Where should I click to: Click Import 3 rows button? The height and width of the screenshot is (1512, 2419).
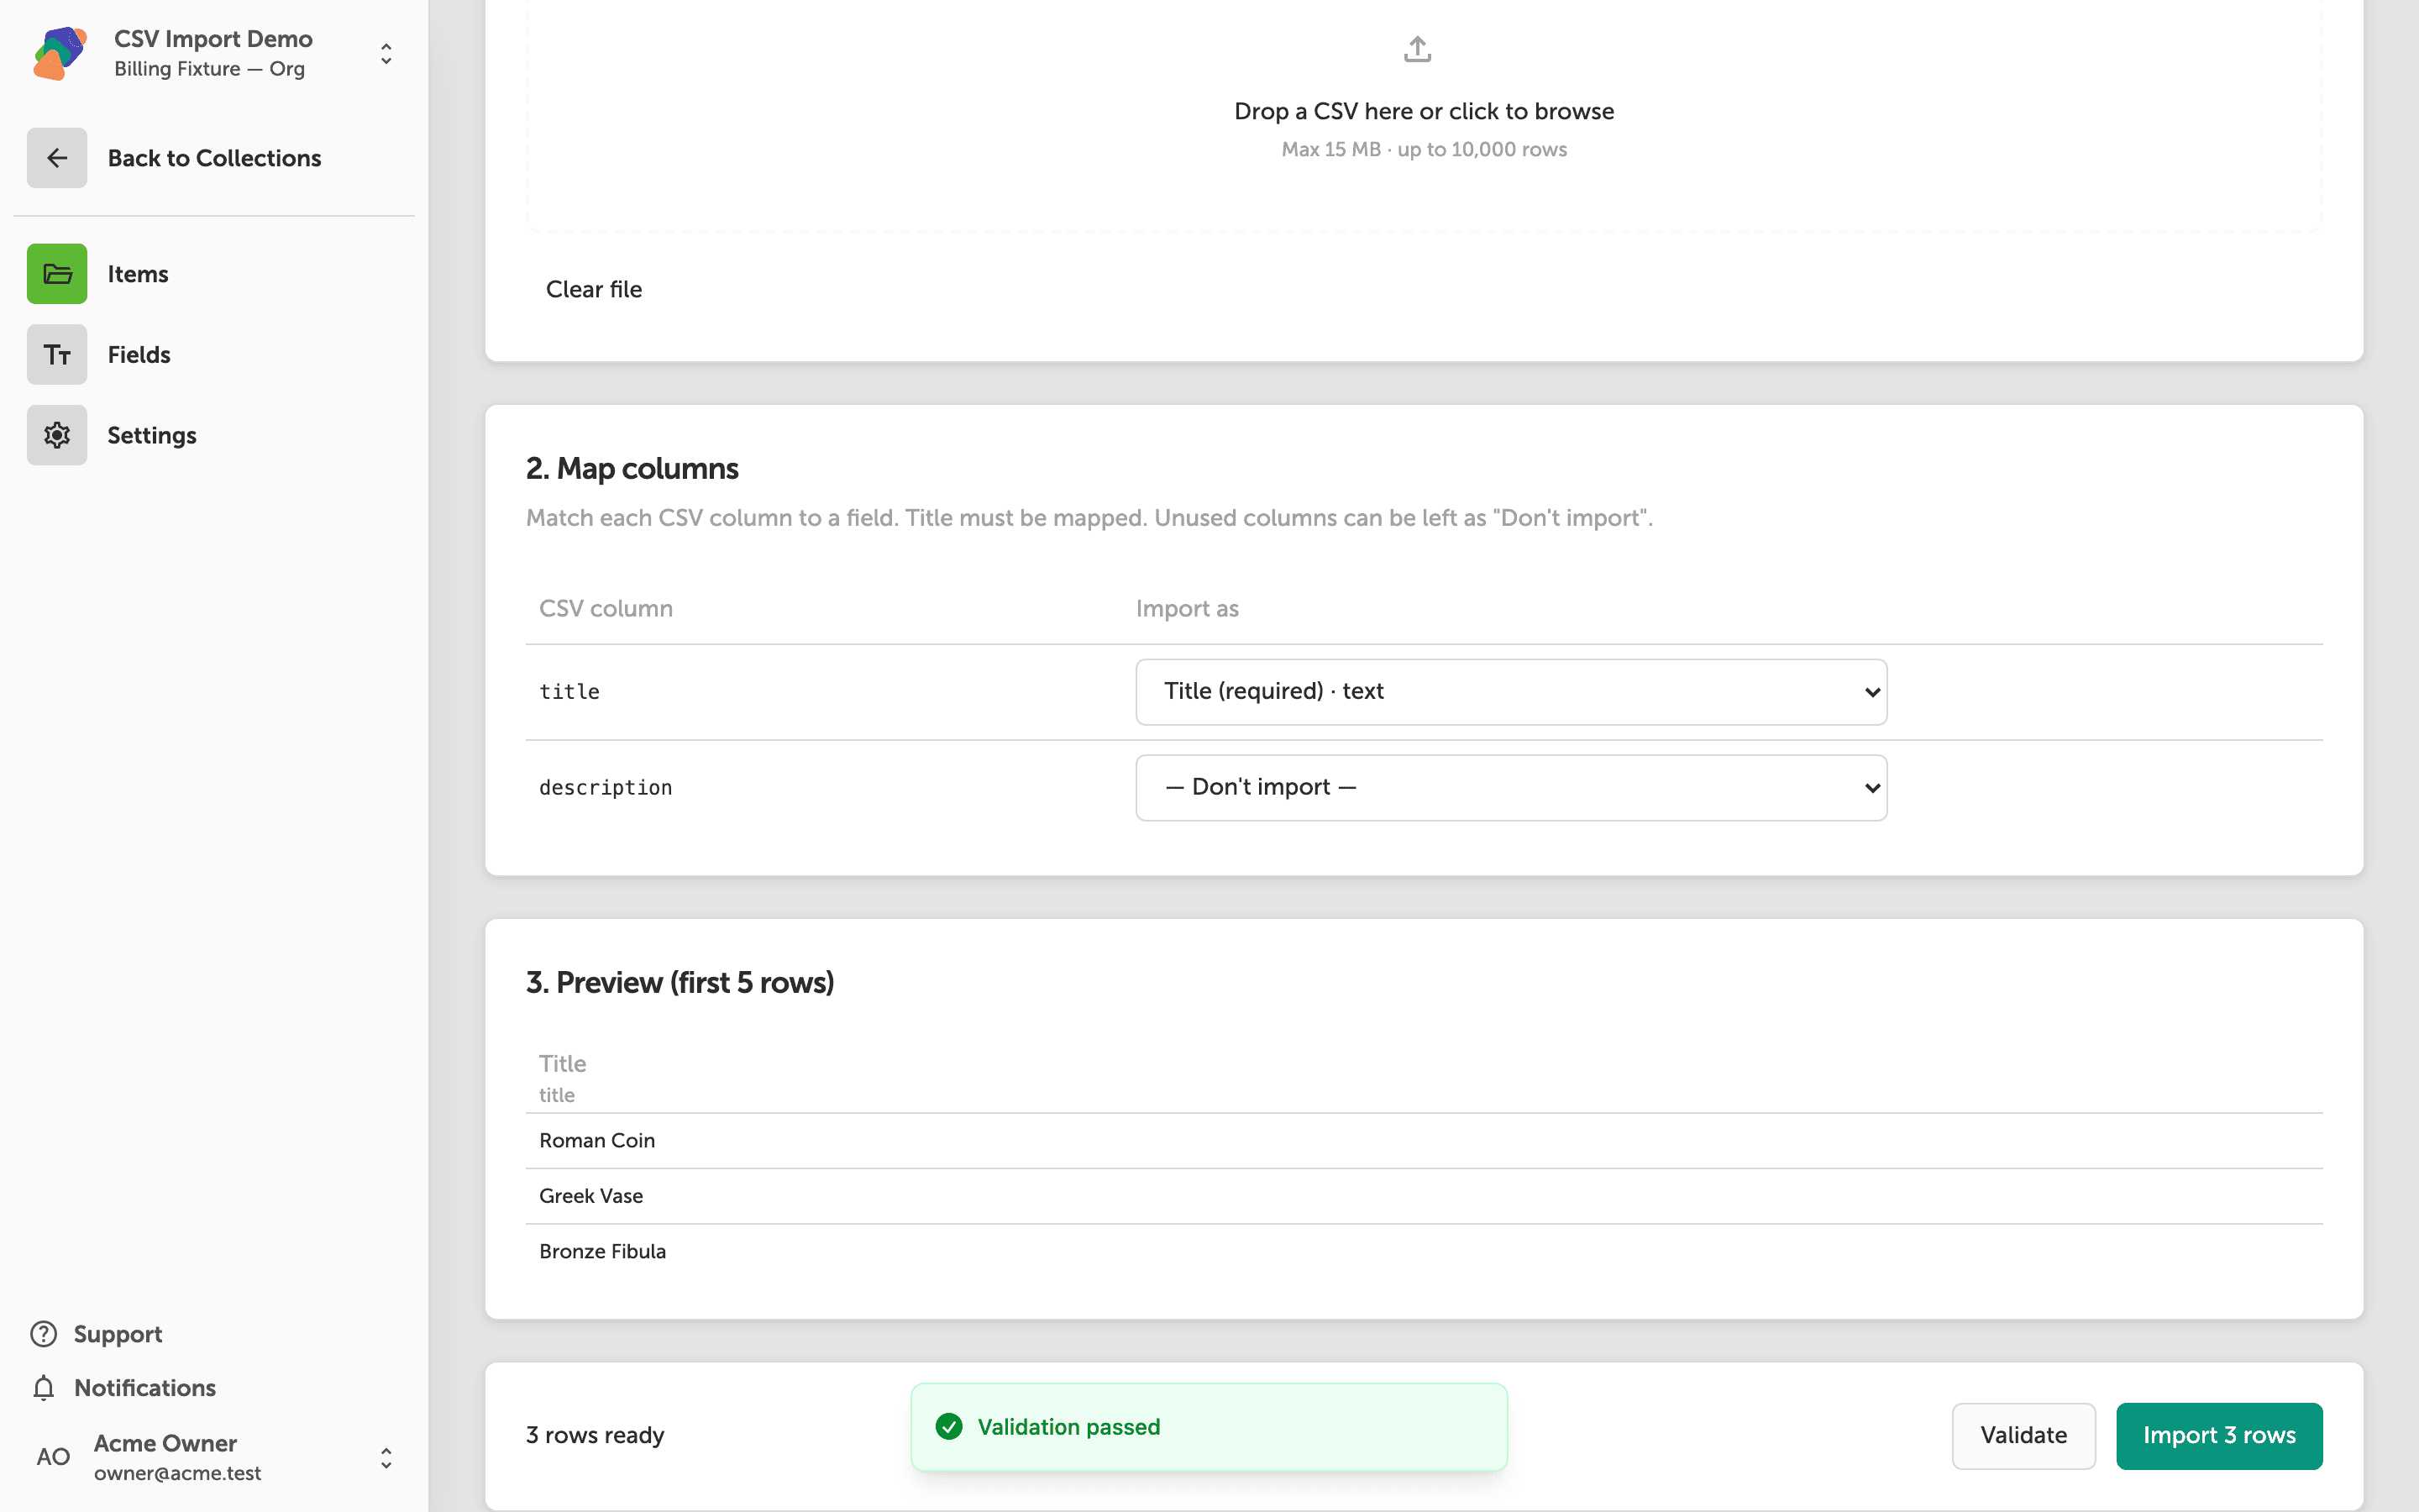pos(2219,1436)
